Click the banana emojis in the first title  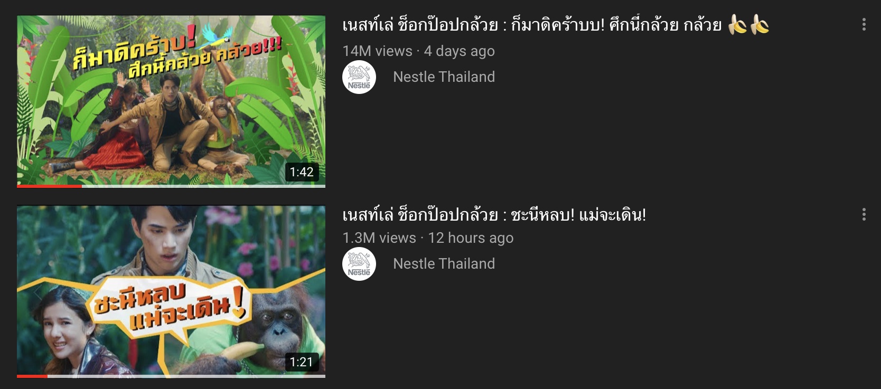tap(748, 24)
